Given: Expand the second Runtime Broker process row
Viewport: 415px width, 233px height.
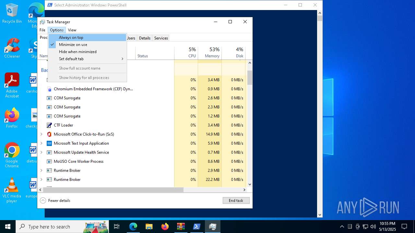Looking at the screenshot, I should pos(41,180).
